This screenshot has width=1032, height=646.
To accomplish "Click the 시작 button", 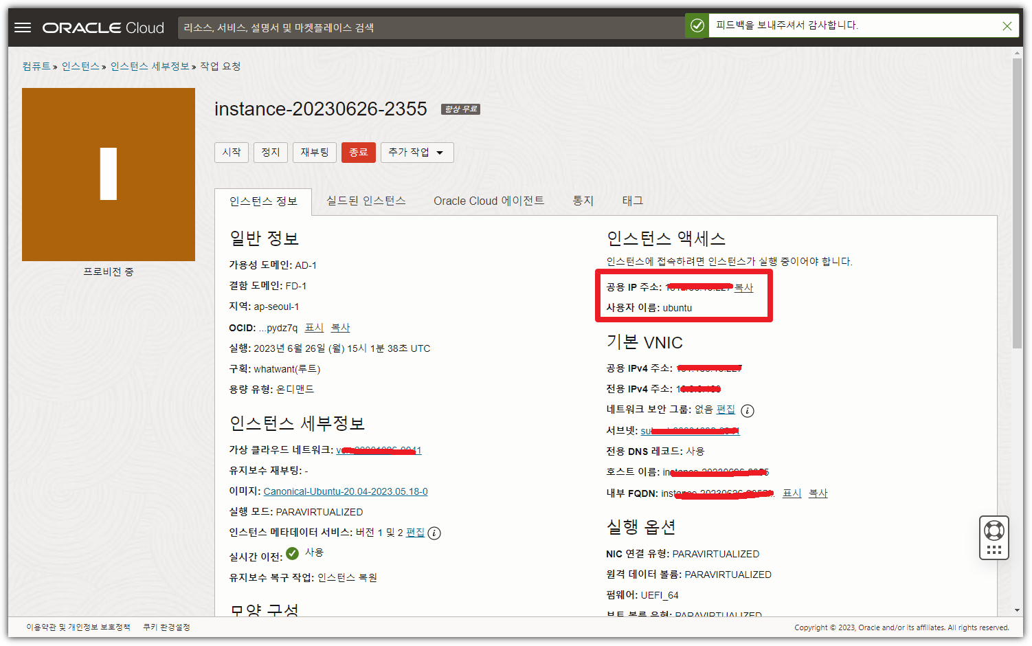I will click(232, 152).
